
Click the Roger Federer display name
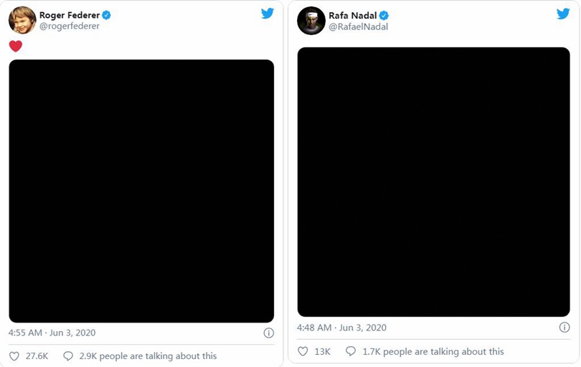click(x=70, y=15)
